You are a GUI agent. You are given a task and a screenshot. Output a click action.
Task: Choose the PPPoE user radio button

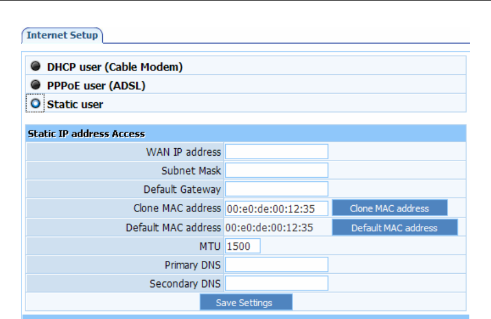coord(35,85)
